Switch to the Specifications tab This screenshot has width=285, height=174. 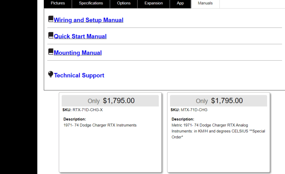[91, 3]
